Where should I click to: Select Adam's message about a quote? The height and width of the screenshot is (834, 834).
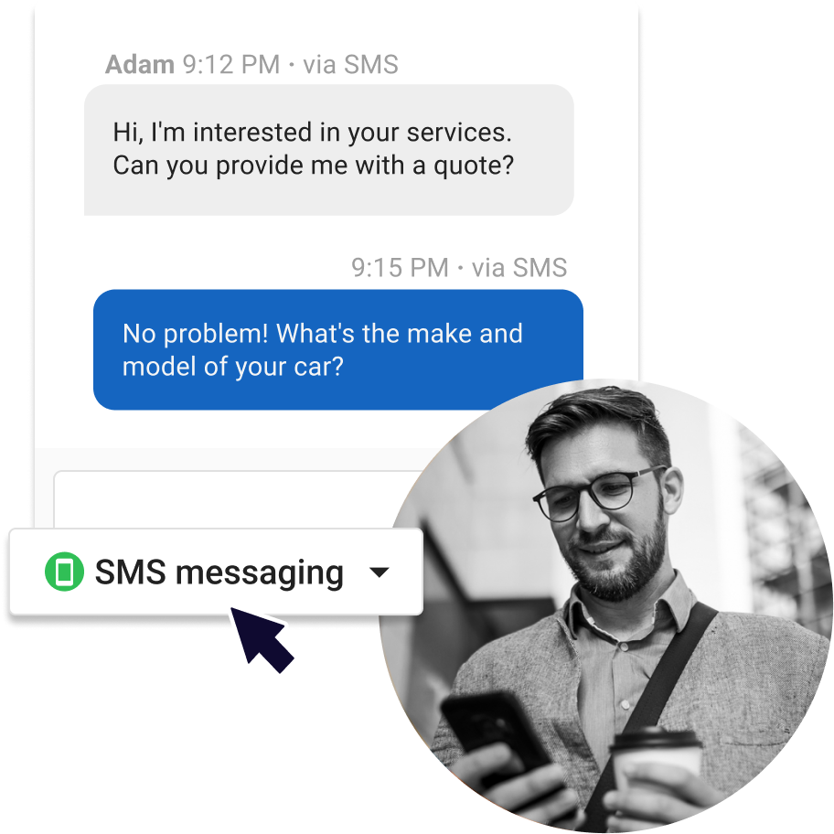tap(328, 150)
